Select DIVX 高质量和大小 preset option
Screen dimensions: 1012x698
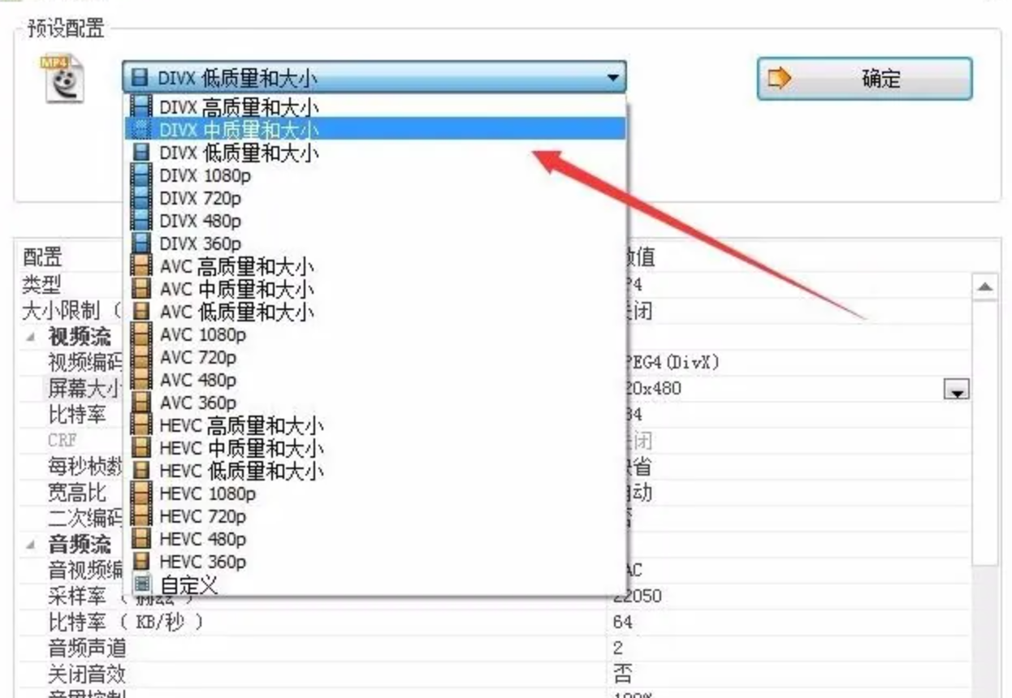click(x=375, y=106)
